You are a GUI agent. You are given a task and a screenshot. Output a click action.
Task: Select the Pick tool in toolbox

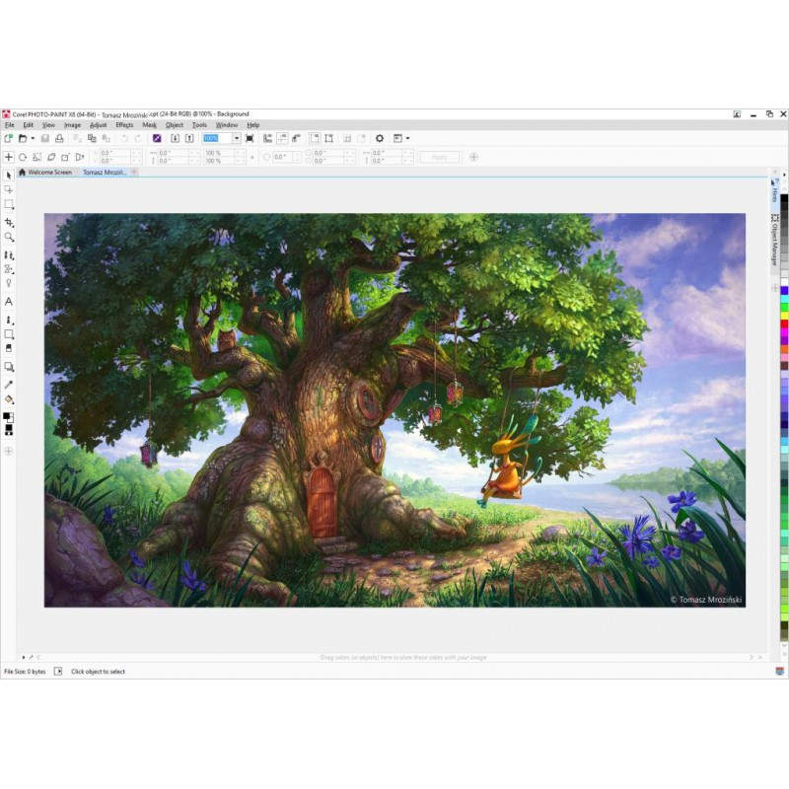pos(9,175)
